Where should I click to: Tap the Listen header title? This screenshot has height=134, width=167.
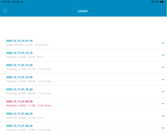pos(83,11)
